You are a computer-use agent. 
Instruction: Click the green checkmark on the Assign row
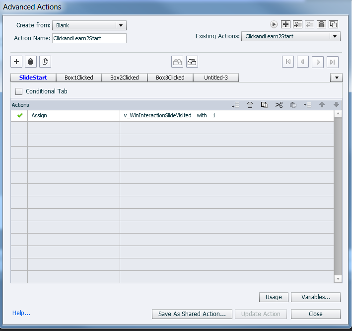click(20, 115)
